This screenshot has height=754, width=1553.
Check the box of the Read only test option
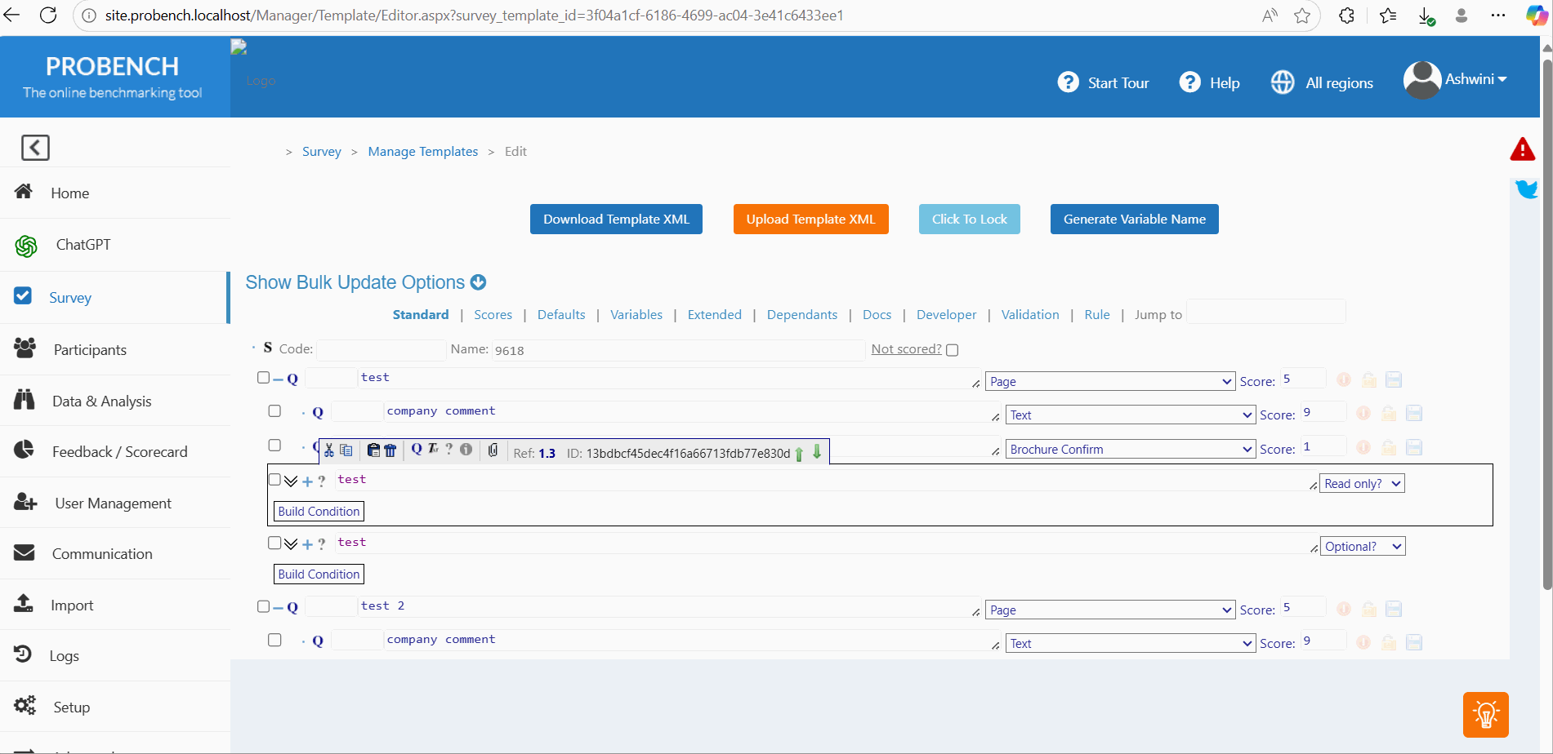pos(274,480)
